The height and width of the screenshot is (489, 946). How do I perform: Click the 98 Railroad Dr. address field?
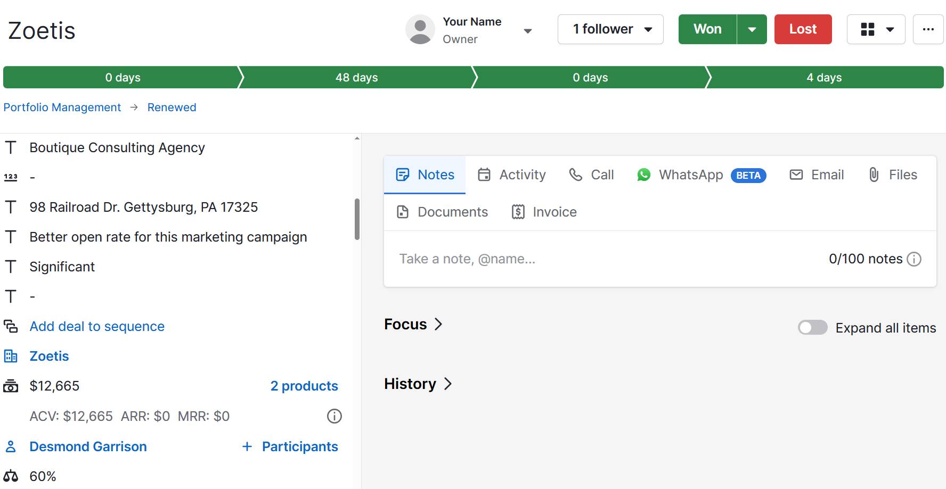coord(144,207)
